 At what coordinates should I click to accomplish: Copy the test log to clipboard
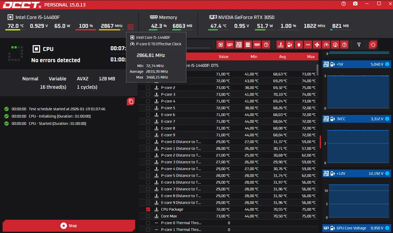[131, 101]
